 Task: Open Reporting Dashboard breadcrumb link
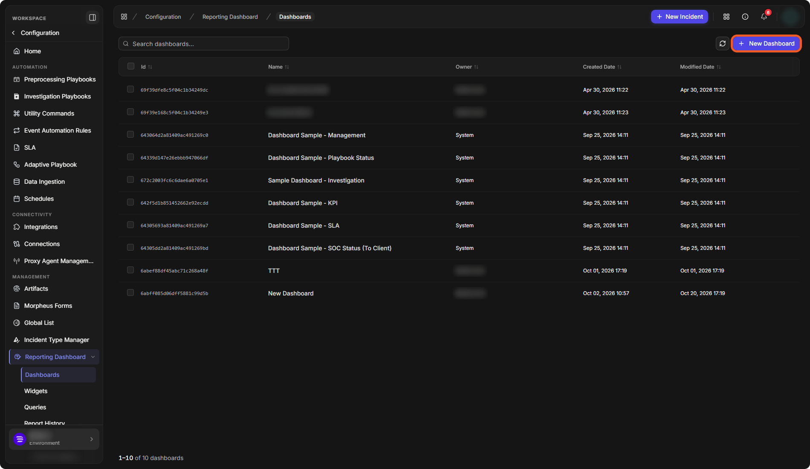click(x=230, y=17)
